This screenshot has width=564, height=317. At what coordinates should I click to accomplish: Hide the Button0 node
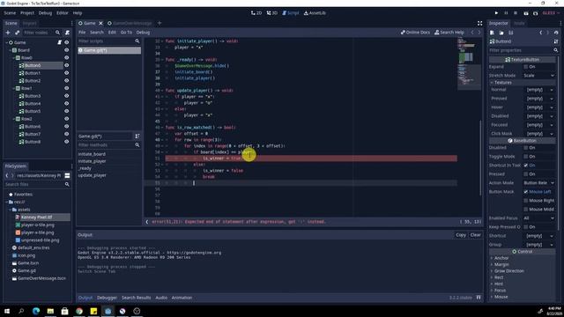(x=67, y=65)
